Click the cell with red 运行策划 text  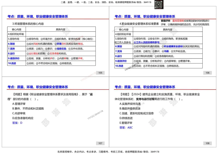[60, 53]
